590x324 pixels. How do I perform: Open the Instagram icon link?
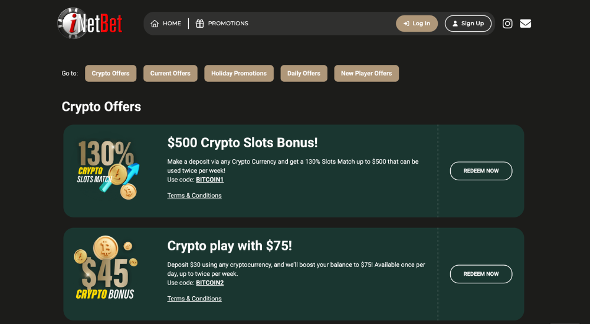pyautogui.click(x=507, y=24)
